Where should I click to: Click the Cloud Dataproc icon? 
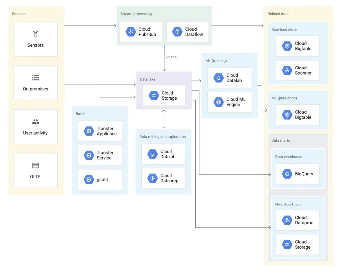pos(287,220)
